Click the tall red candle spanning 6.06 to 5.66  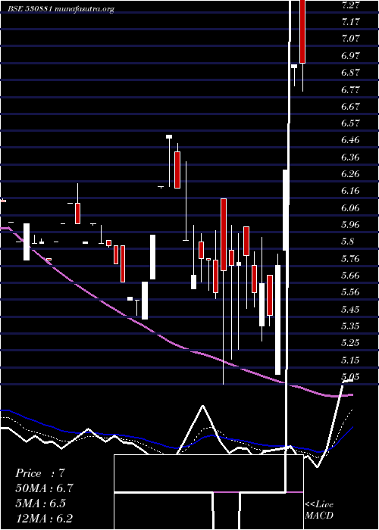click(x=224, y=235)
